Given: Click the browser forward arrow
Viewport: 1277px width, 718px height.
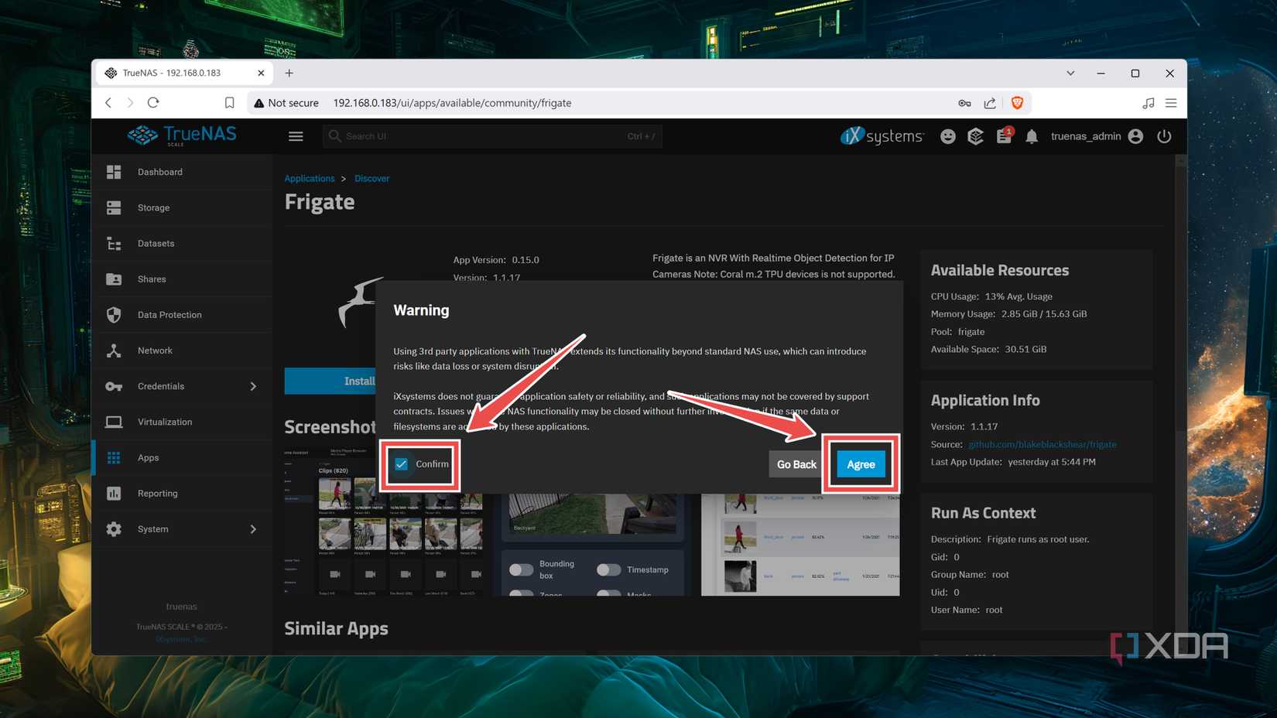Looking at the screenshot, I should click(130, 103).
